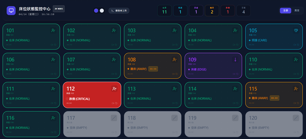
Task: Filter by the 床緣 1 counter
Action: pyautogui.click(x=196, y=11)
